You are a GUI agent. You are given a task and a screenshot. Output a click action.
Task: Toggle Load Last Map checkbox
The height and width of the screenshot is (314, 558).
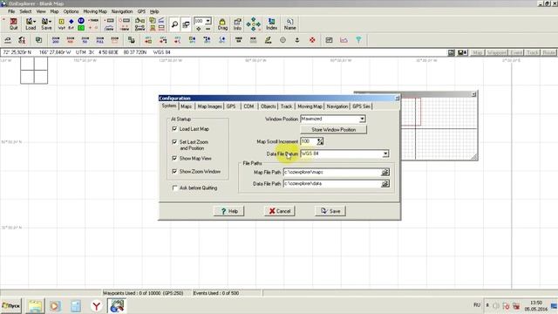coord(174,129)
